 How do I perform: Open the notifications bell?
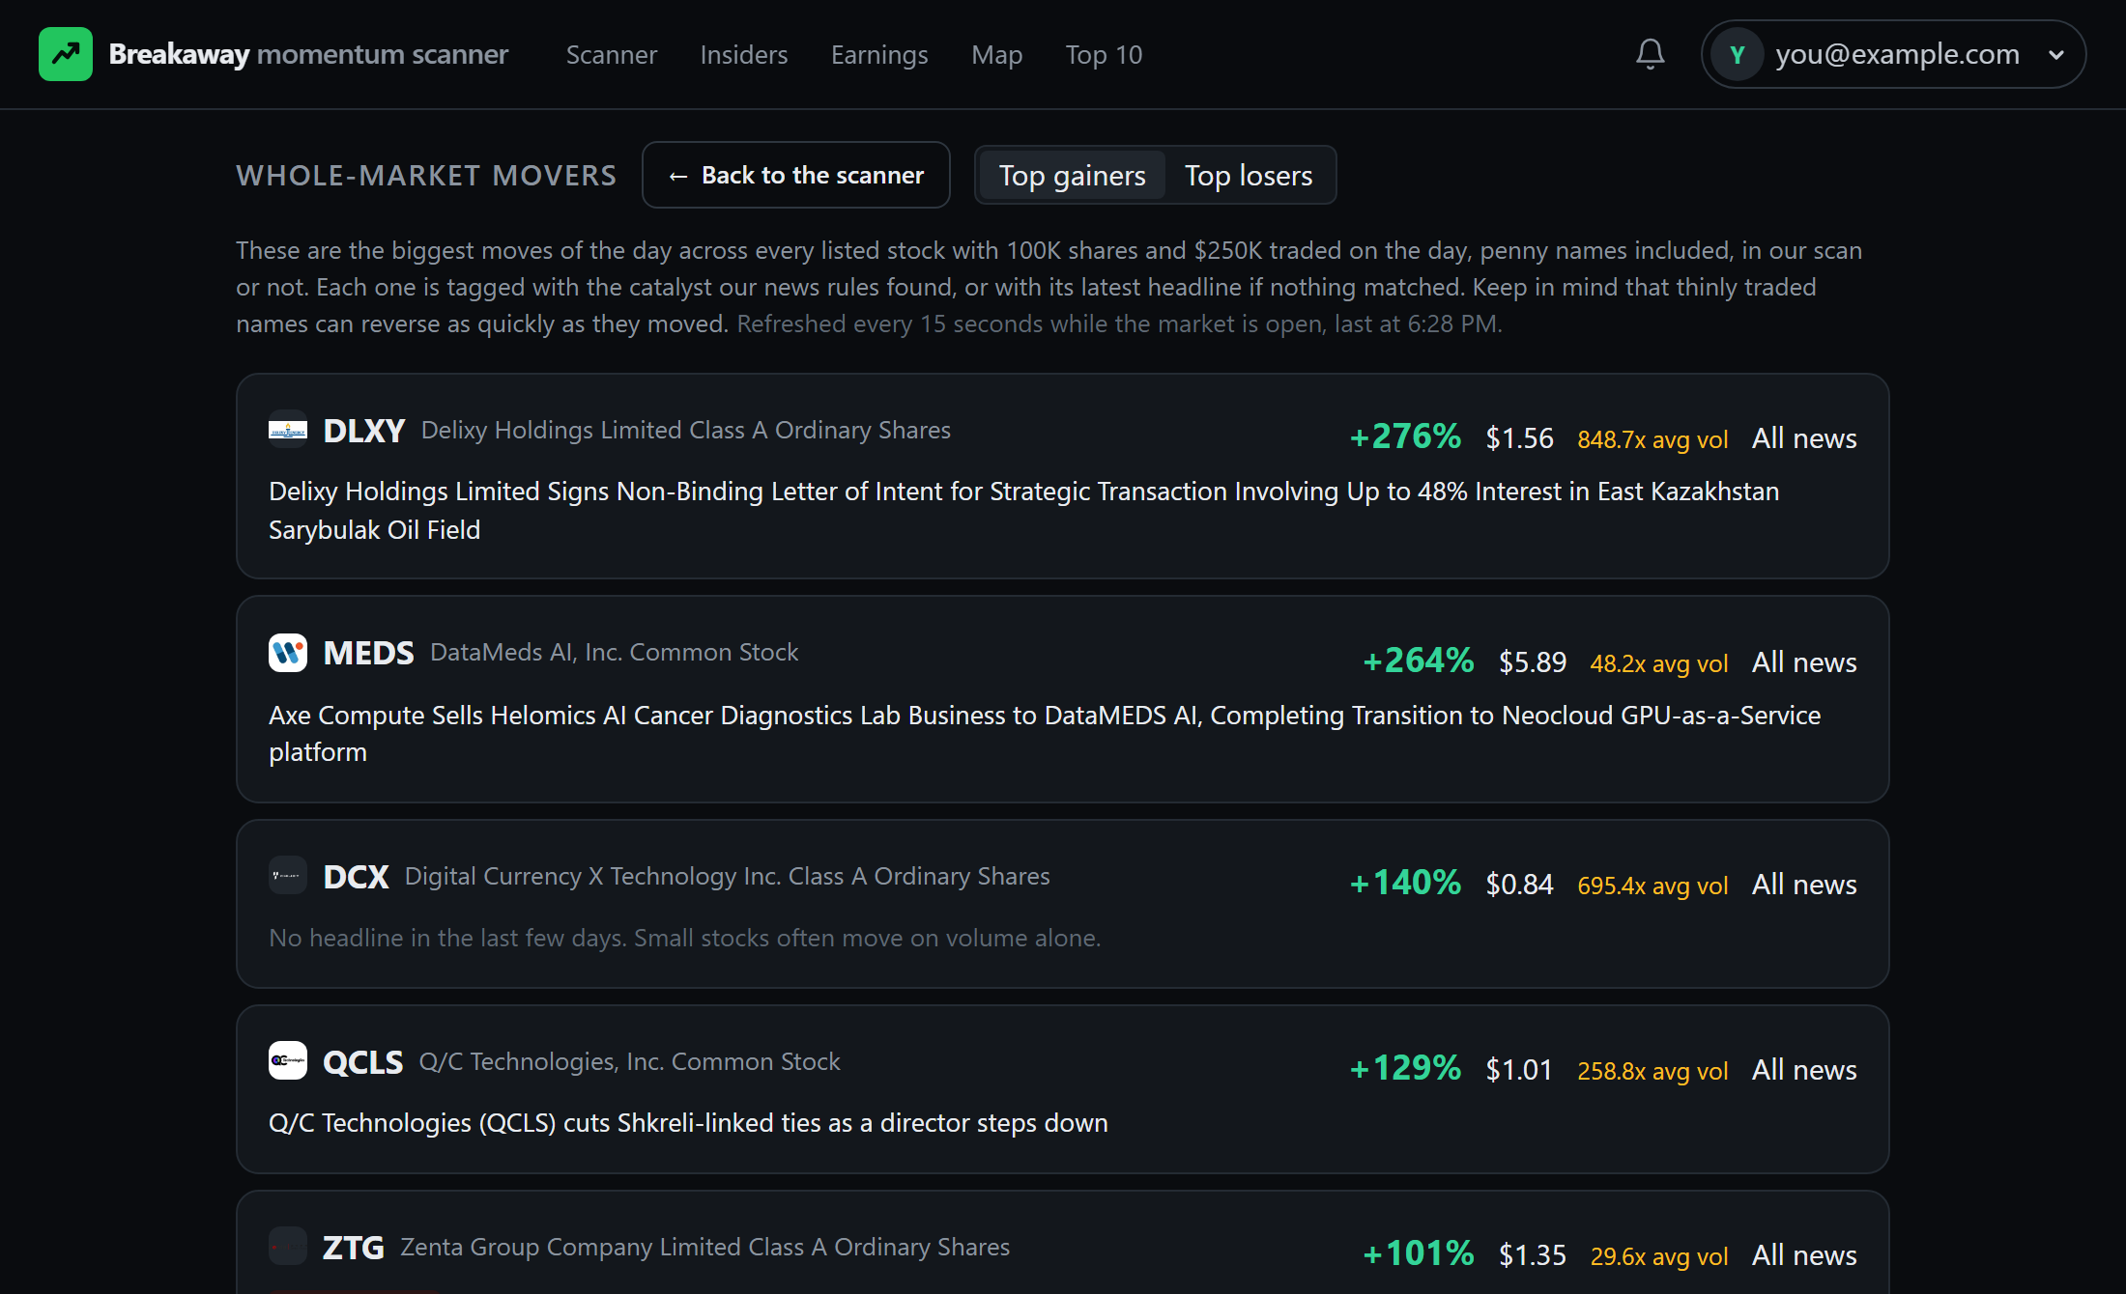point(1651,54)
